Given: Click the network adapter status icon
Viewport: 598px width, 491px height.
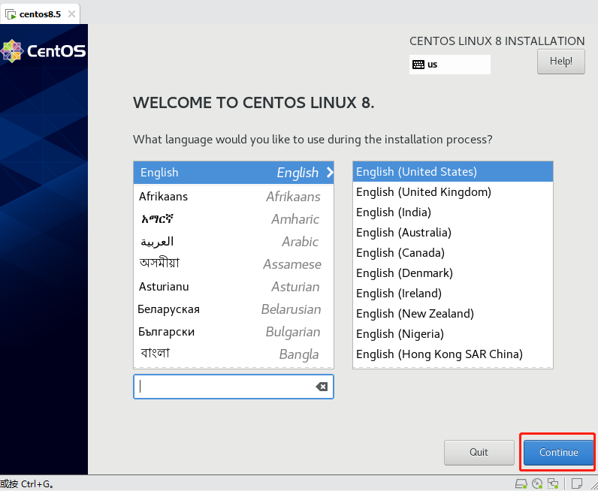Looking at the screenshot, I should tap(553, 483).
